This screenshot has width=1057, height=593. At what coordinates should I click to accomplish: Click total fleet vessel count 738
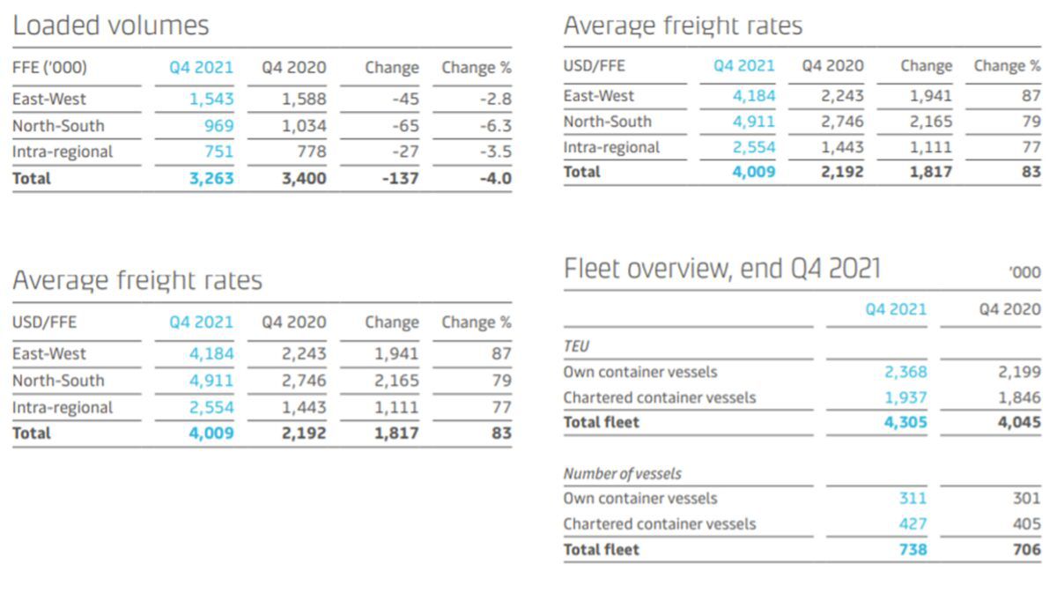click(913, 549)
